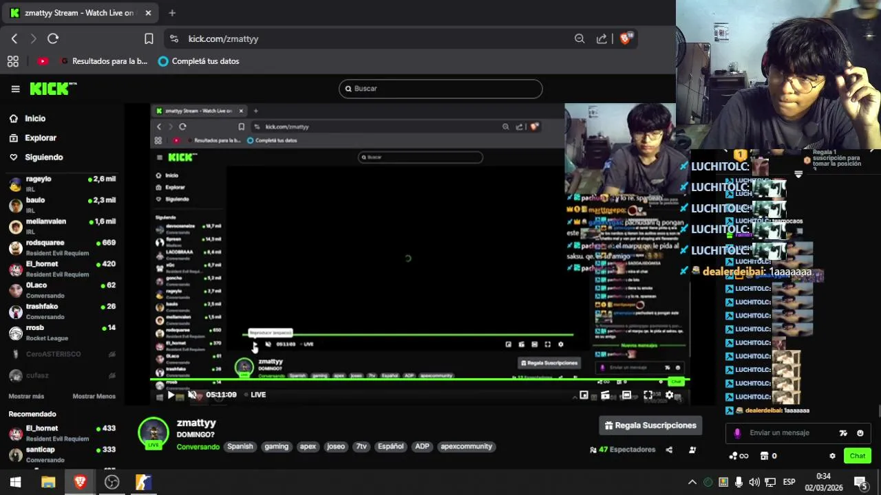Open the trashfako followed channel
Viewport: 881px width, 495px height.
click(62, 311)
